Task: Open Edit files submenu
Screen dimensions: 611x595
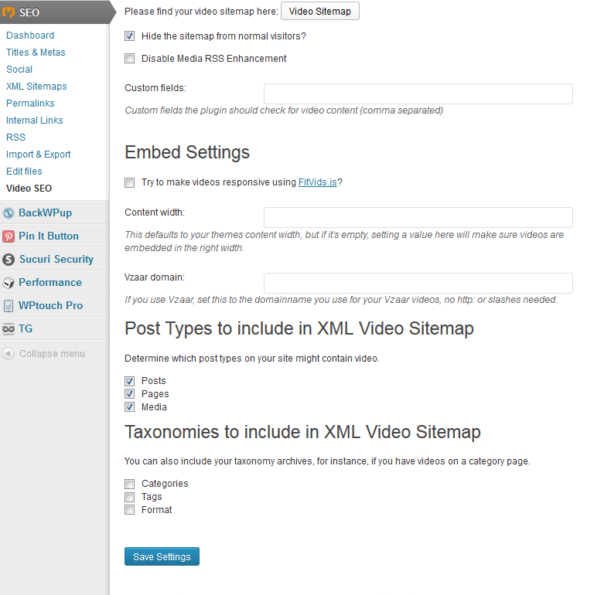Action: [x=24, y=172]
